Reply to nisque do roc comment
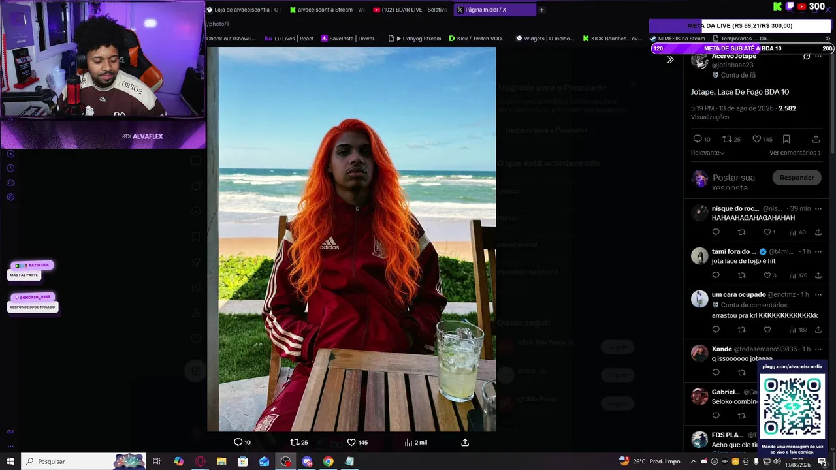The height and width of the screenshot is (470, 836). tap(716, 232)
